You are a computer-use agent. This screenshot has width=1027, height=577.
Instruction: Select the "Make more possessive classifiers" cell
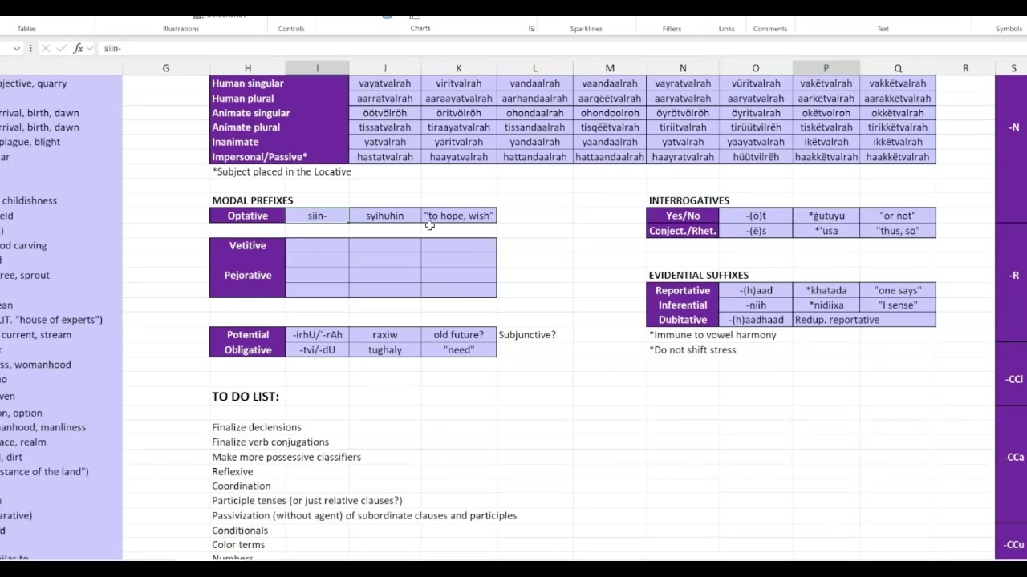pyautogui.click(x=286, y=457)
